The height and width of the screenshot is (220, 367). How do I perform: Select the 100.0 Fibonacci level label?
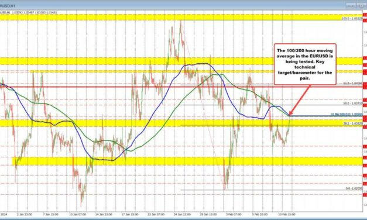[352, 18]
